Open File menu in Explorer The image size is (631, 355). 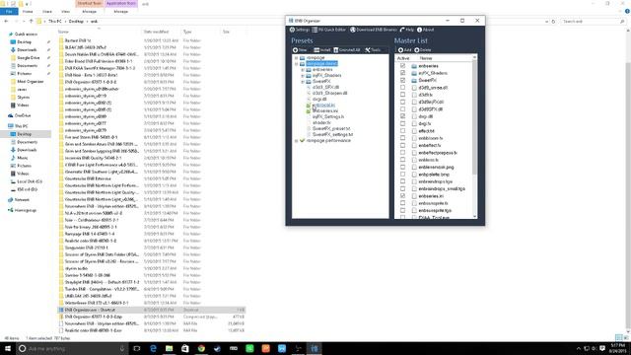9,12
